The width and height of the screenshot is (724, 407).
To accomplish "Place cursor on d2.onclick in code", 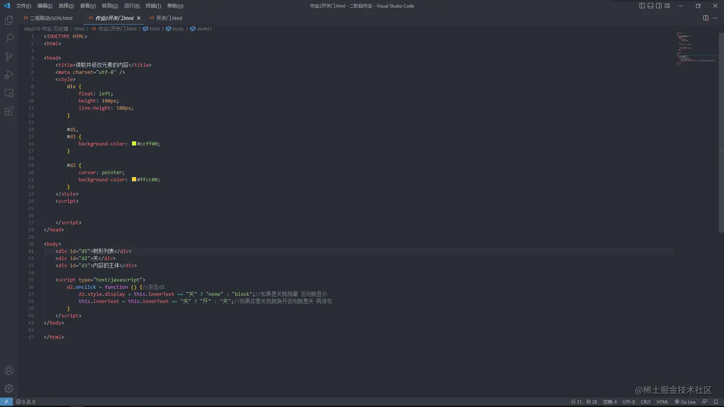I will 81,287.
